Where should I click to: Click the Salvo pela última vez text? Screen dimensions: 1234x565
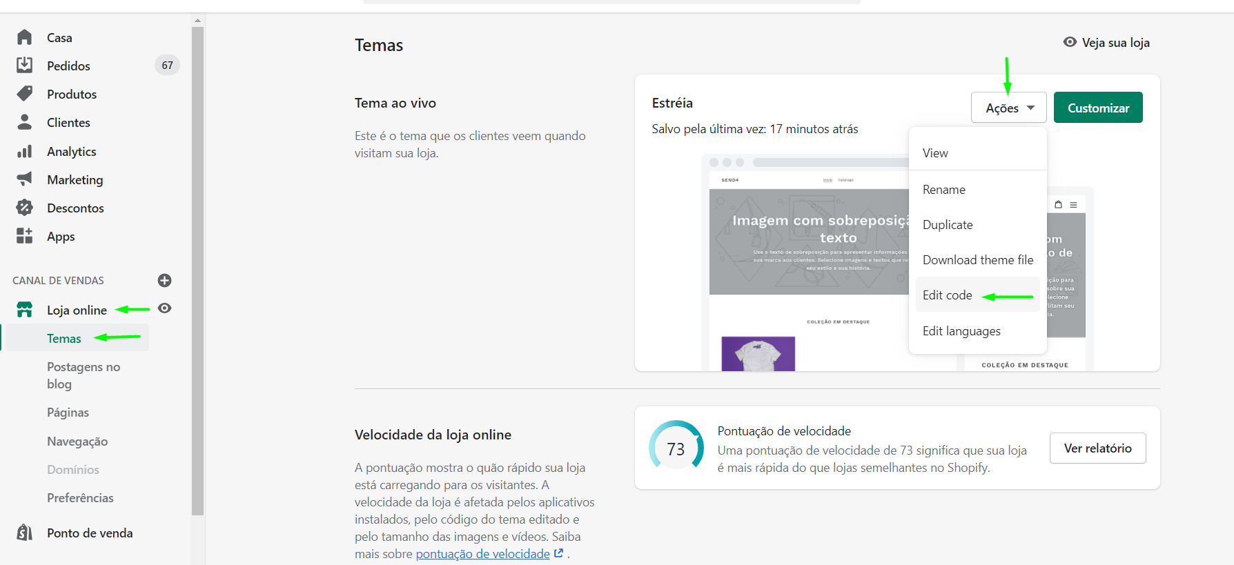coord(755,129)
